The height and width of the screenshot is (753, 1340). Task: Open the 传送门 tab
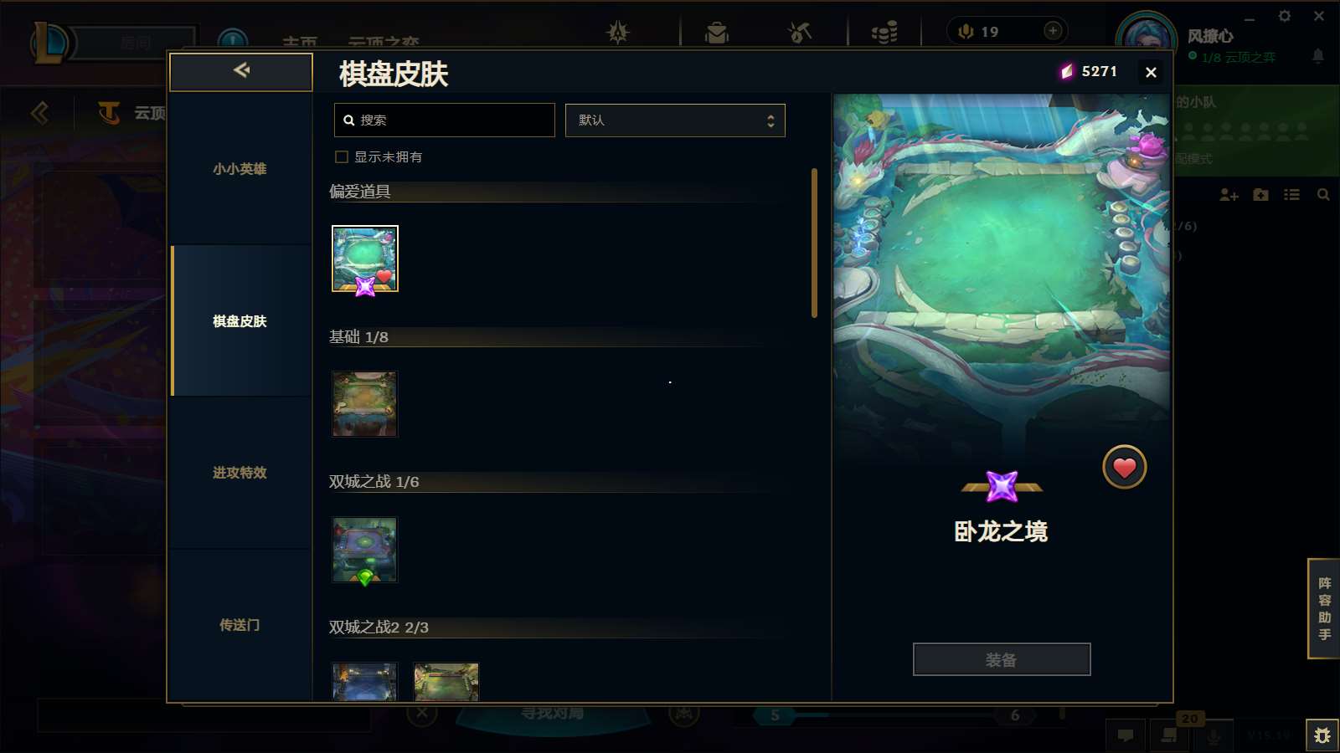pos(240,625)
